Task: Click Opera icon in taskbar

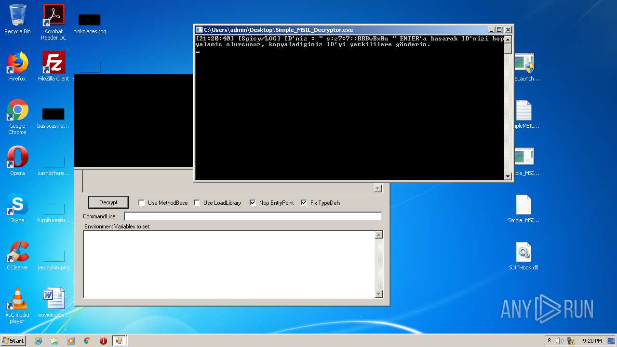Action: click(x=103, y=341)
